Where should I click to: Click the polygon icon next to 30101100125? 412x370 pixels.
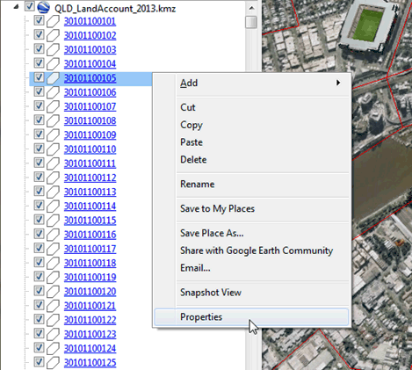click(x=53, y=363)
